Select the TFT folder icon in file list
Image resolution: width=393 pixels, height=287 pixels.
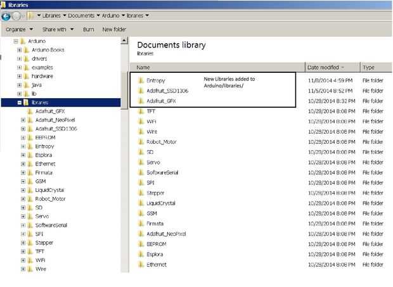click(141, 111)
